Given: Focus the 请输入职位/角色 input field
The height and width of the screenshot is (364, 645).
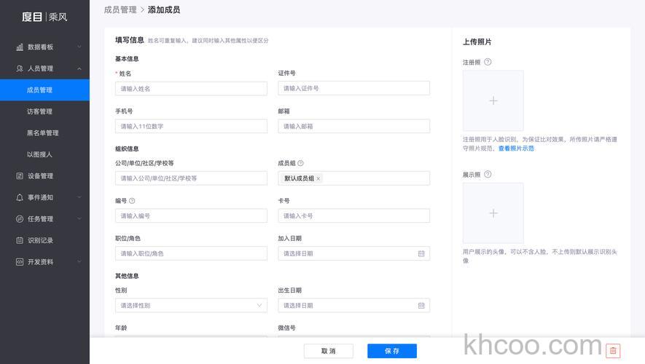Looking at the screenshot, I should [191, 253].
